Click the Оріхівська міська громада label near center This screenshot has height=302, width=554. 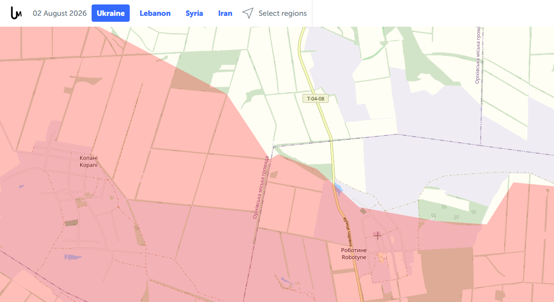[x=261, y=187]
